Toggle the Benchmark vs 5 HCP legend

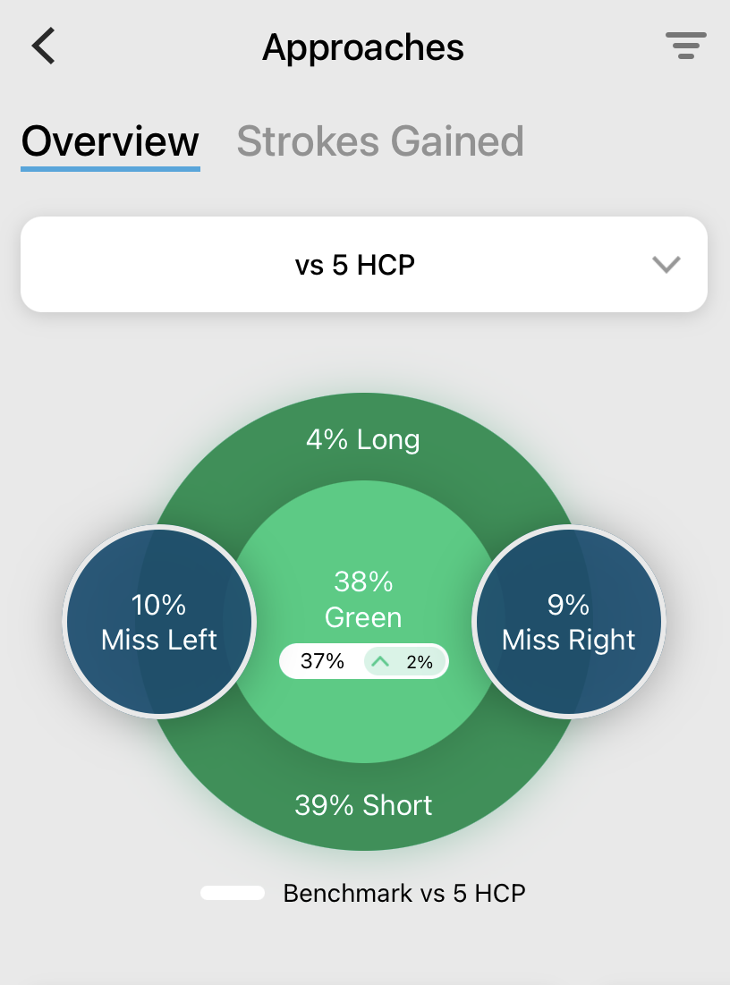[404, 893]
